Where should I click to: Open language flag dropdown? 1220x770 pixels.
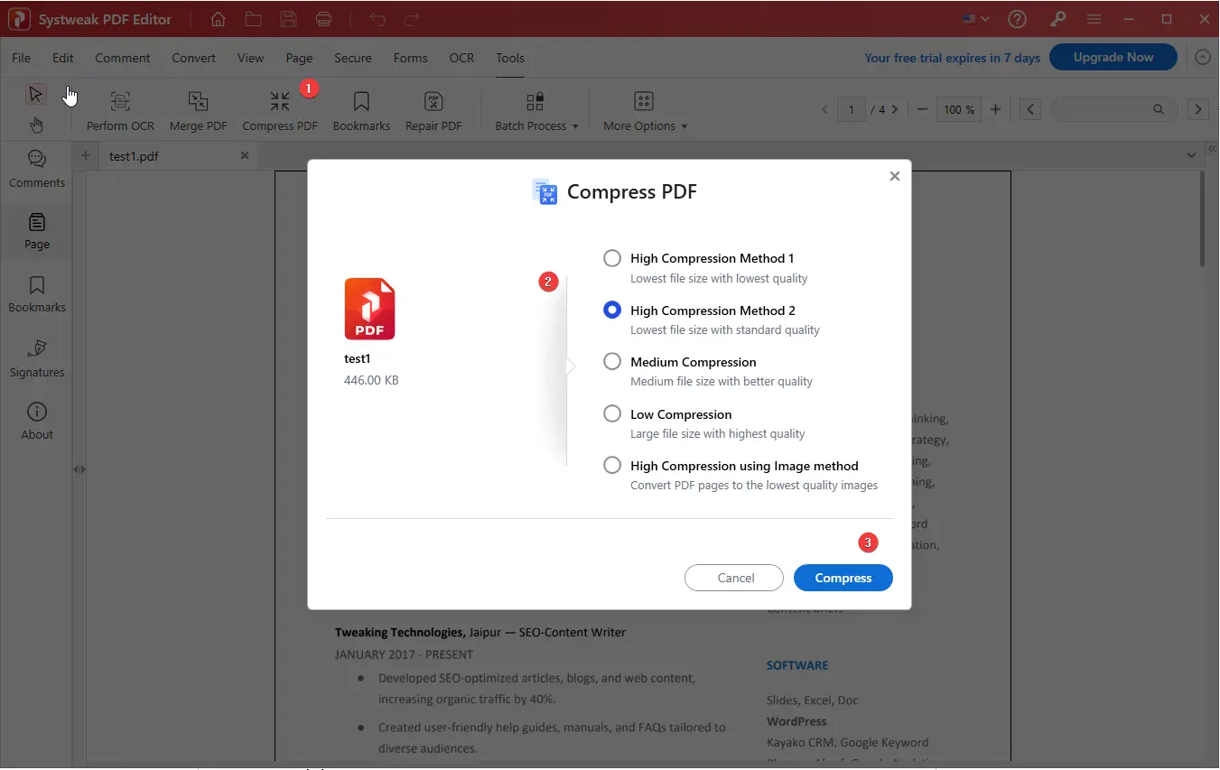[x=975, y=19]
